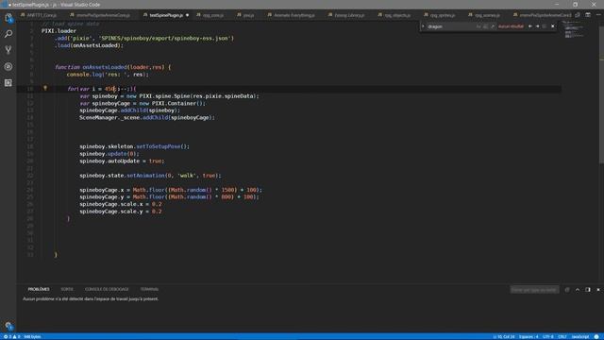Select the PROBLÈMES panel tab
This screenshot has height=340, width=604.
[x=39, y=289]
